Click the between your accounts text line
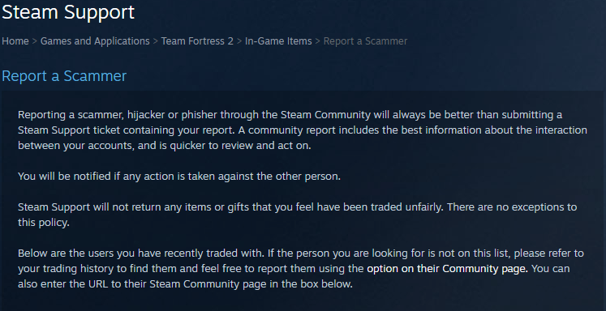Viewport: 606px width, 311px height. pos(164,146)
